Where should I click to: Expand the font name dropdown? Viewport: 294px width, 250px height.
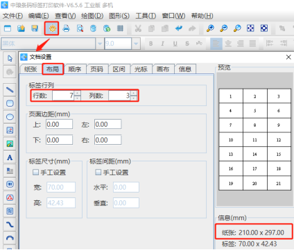click(x=100, y=44)
